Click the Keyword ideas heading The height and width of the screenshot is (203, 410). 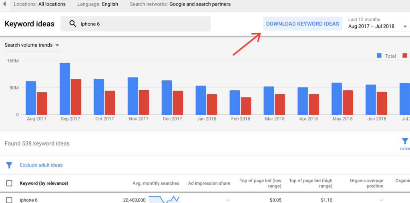tap(30, 24)
